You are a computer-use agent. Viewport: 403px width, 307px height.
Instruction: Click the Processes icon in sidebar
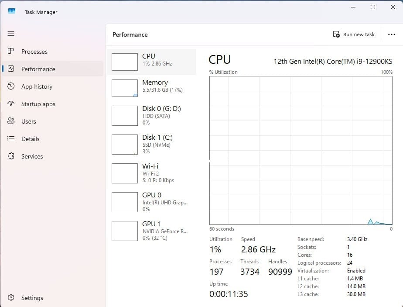click(x=11, y=52)
